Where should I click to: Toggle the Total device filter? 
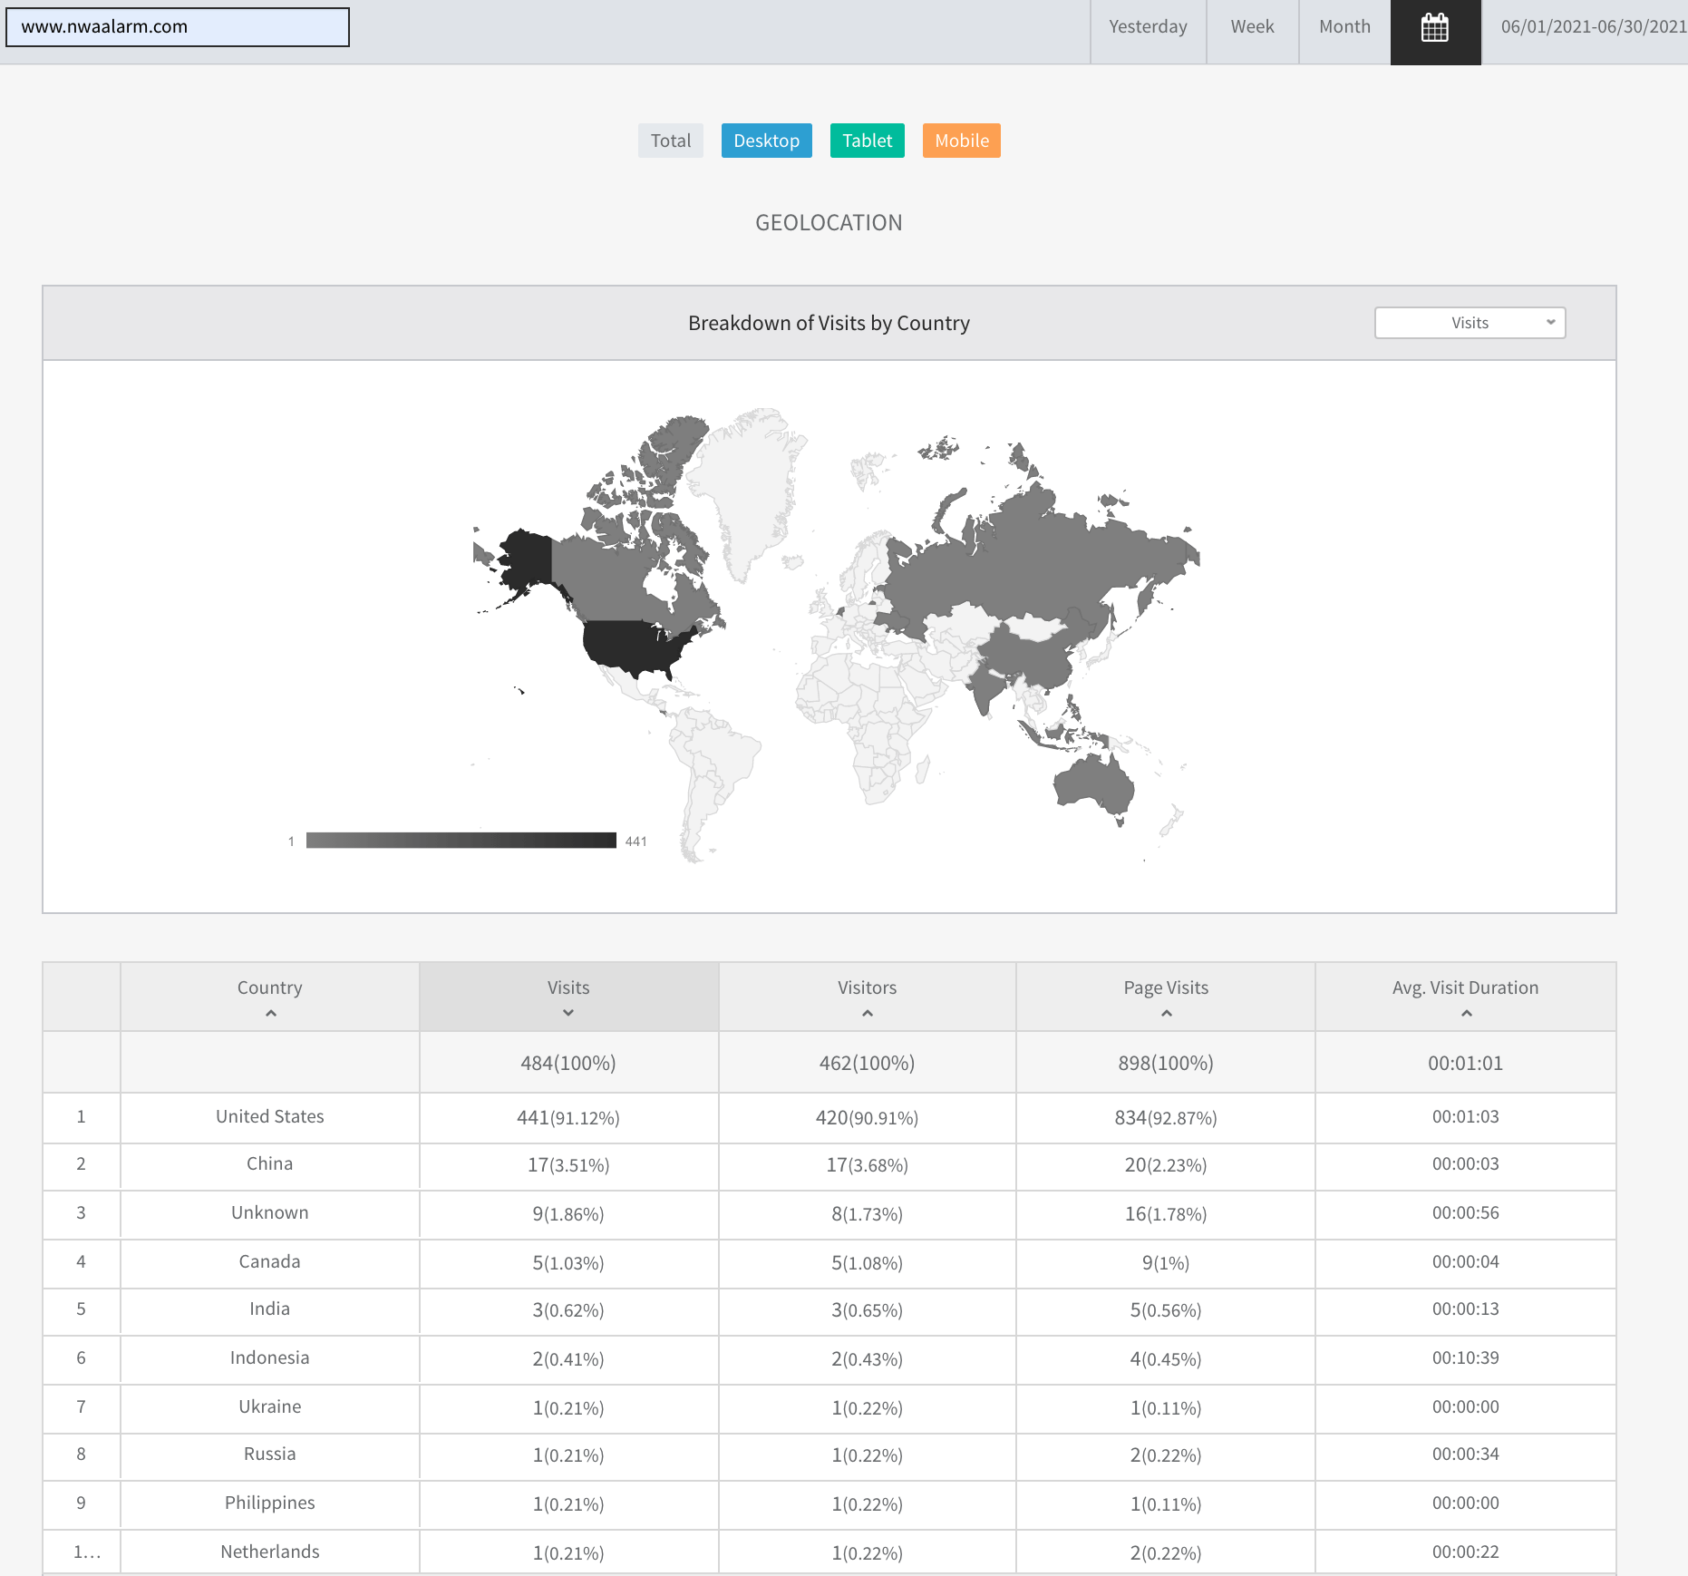(x=670, y=141)
